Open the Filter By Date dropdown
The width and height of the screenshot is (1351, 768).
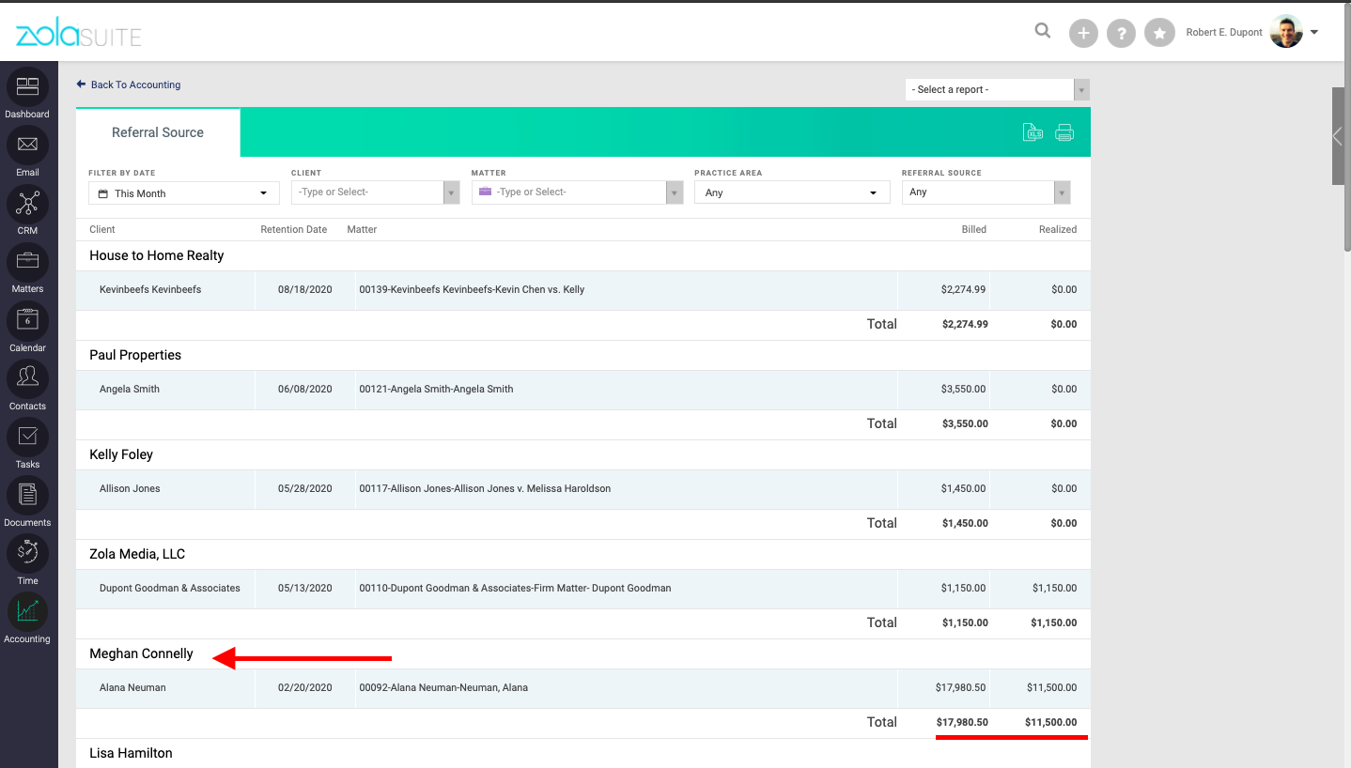click(184, 193)
